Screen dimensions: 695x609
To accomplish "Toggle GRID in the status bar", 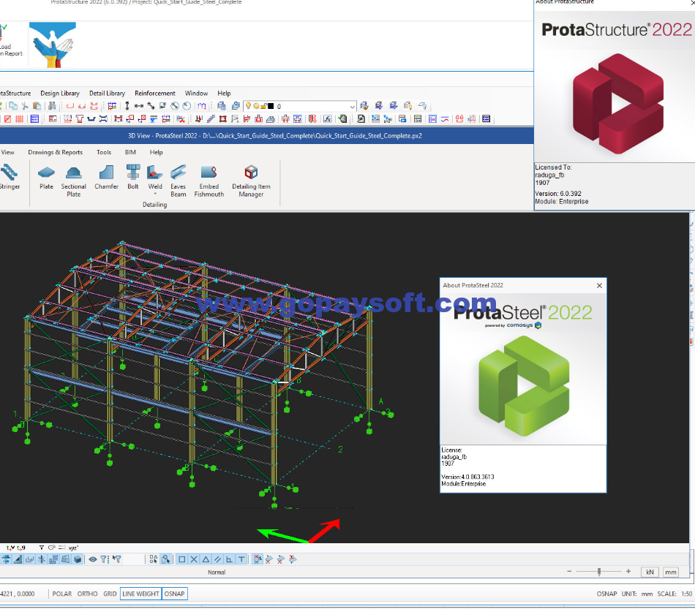I will pos(110,594).
